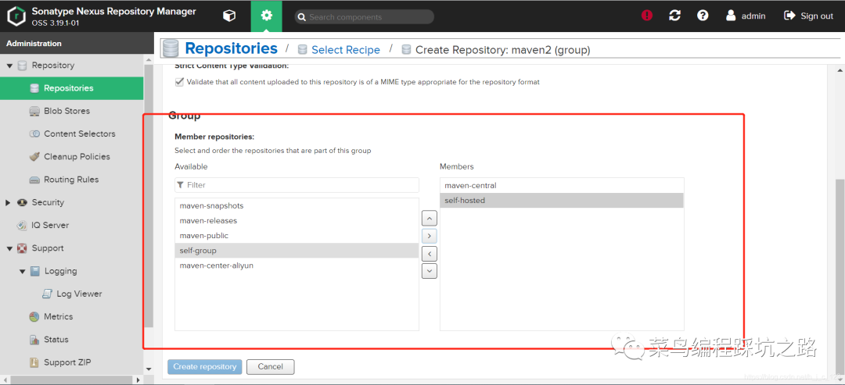Collapse the Repository tree node arrow
Screen dimensions: 845x385
coord(9,66)
